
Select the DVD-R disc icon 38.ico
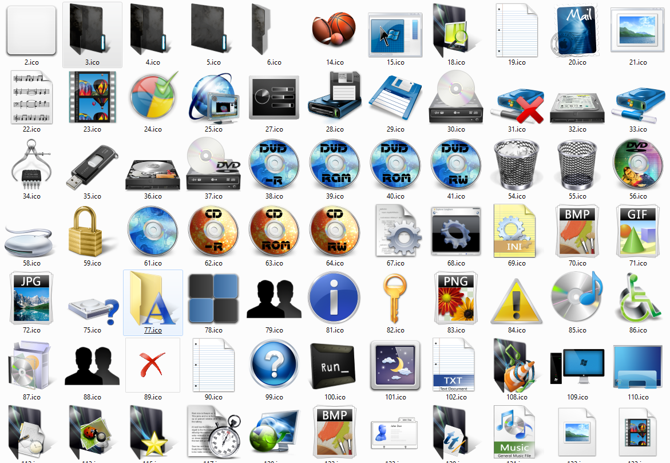point(273,164)
